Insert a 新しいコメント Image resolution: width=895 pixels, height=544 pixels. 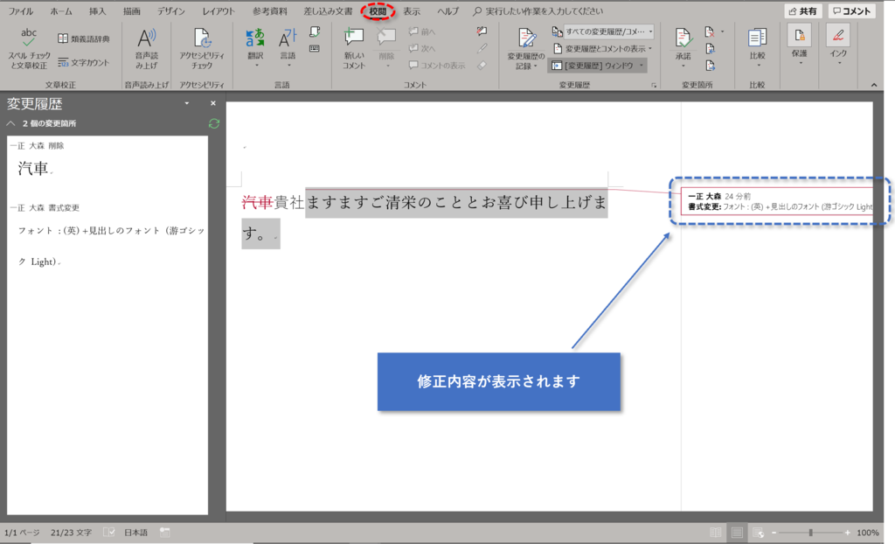point(353,45)
